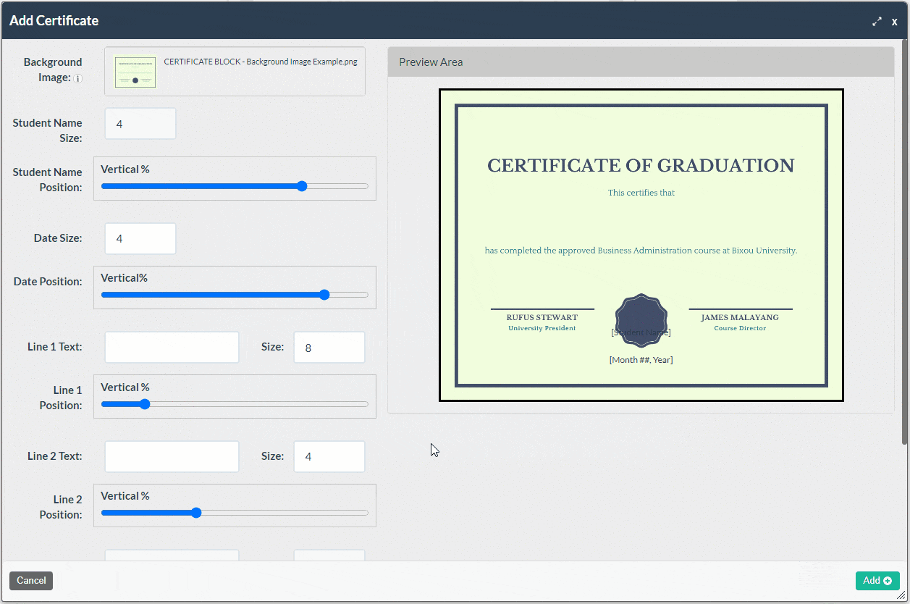The width and height of the screenshot is (910, 604).
Task: Click the Certificate of Graduation title in preview
Action: (641, 166)
